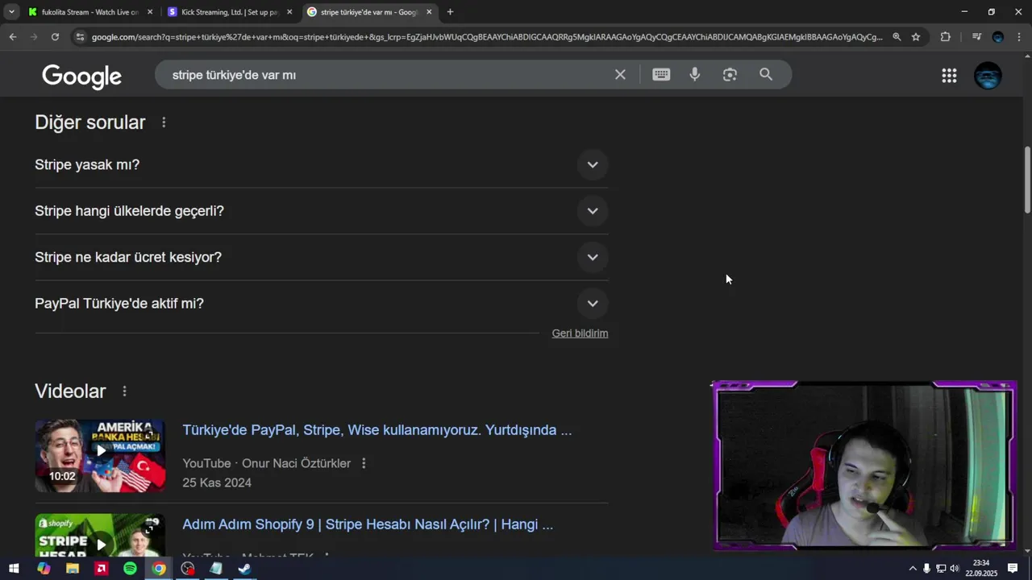The width and height of the screenshot is (1032, 580).
Task: Open Steam from the taskbar
Action: tap(245, 569)
